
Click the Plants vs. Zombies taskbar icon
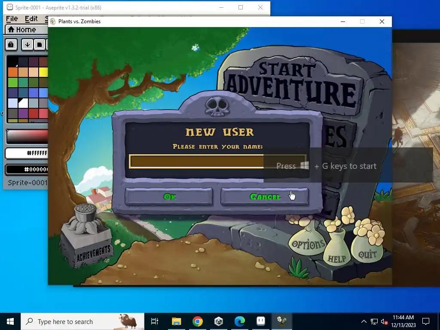point(282,321)
